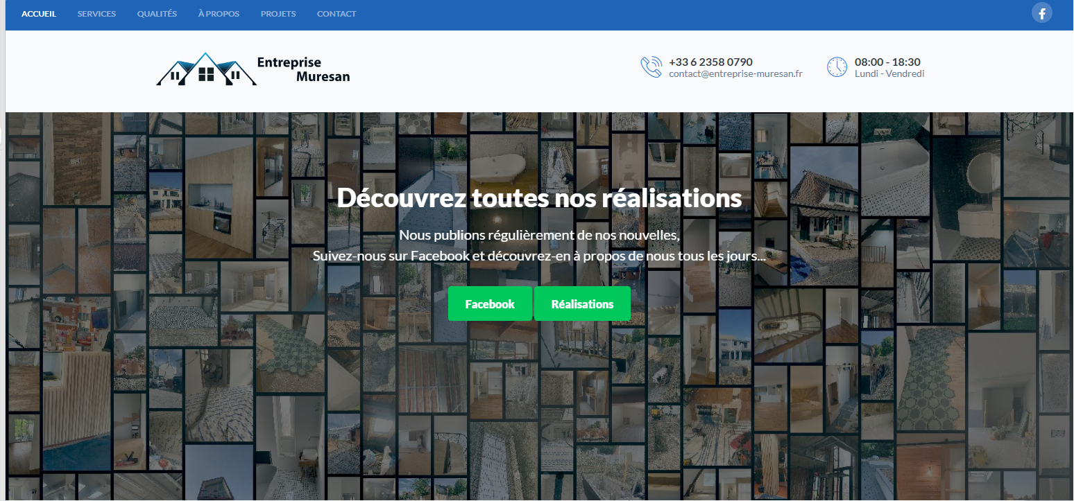
Task: Click the Facebook icon in the top bar
Action: pos(1041,13)
